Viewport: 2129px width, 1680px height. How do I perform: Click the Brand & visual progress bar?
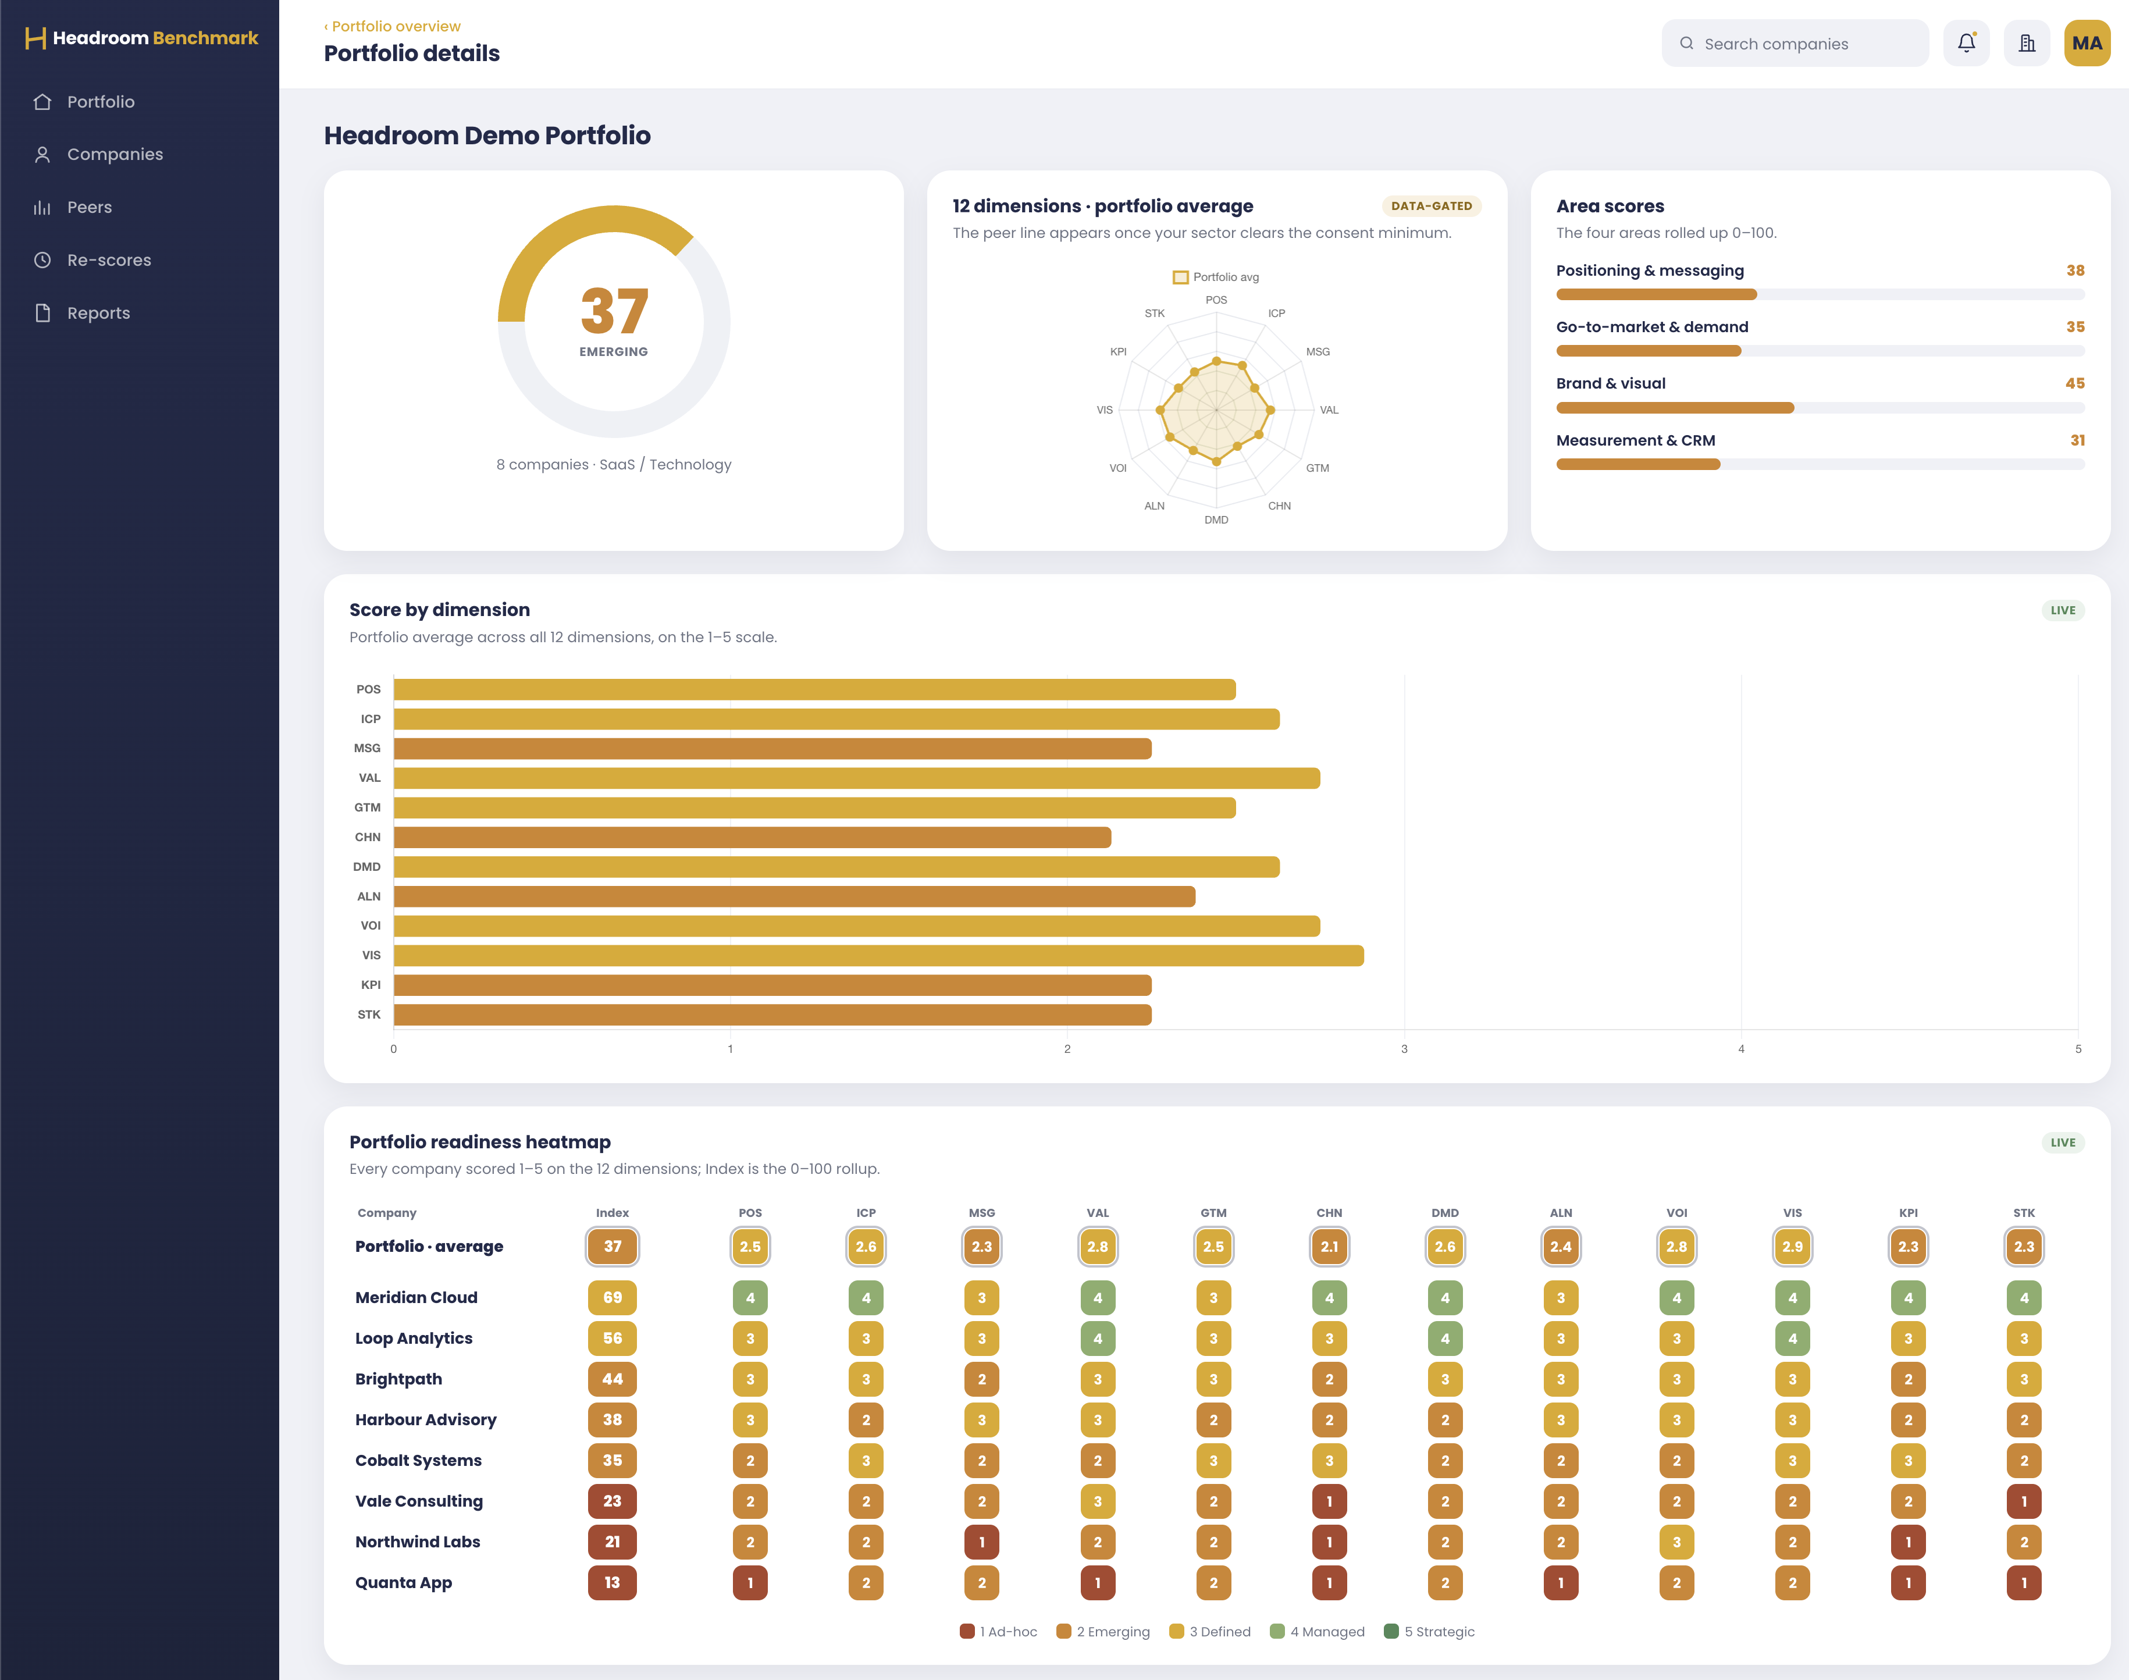tap(1819, 408)
